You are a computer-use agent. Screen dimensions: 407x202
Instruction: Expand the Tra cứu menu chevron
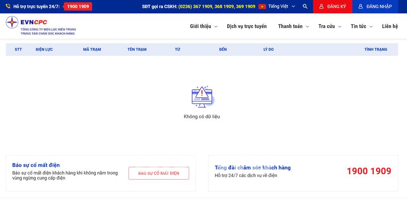pos(340,27)
